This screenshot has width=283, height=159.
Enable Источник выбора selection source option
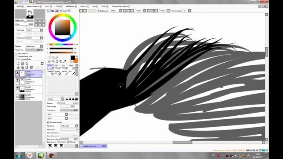tap(16, 59)
